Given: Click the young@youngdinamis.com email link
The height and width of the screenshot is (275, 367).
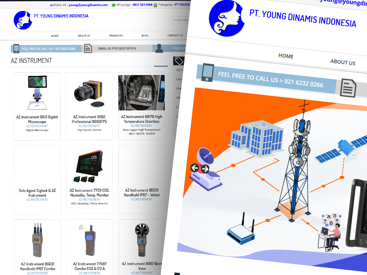Looking at the screenshot, I should pyautogui.click(x=88, y=5).
